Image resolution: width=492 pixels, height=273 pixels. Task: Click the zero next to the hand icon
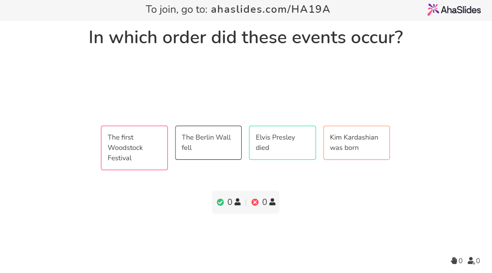click(x=460, y=260)
